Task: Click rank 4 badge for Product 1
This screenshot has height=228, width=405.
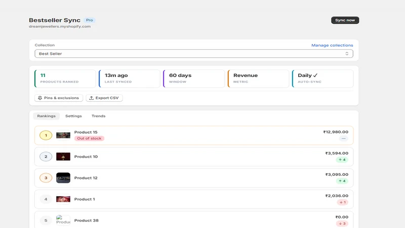Action: point(46,199)
